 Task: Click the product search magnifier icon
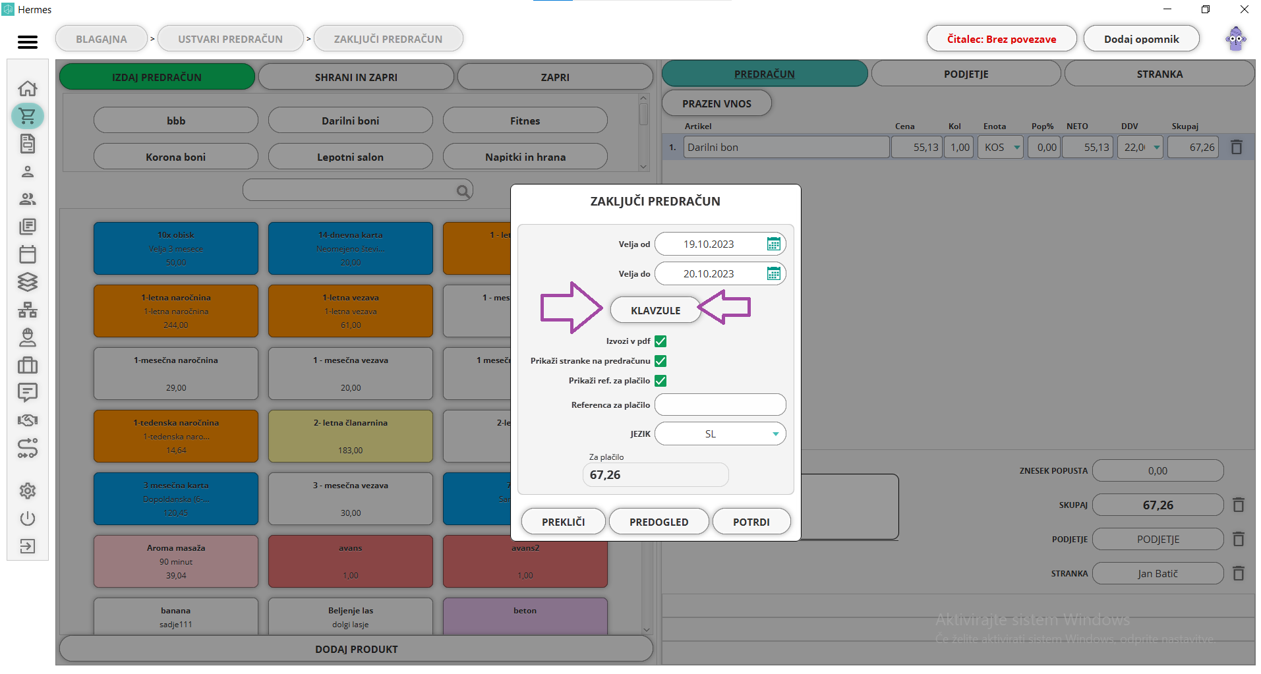tap(463, 191)
